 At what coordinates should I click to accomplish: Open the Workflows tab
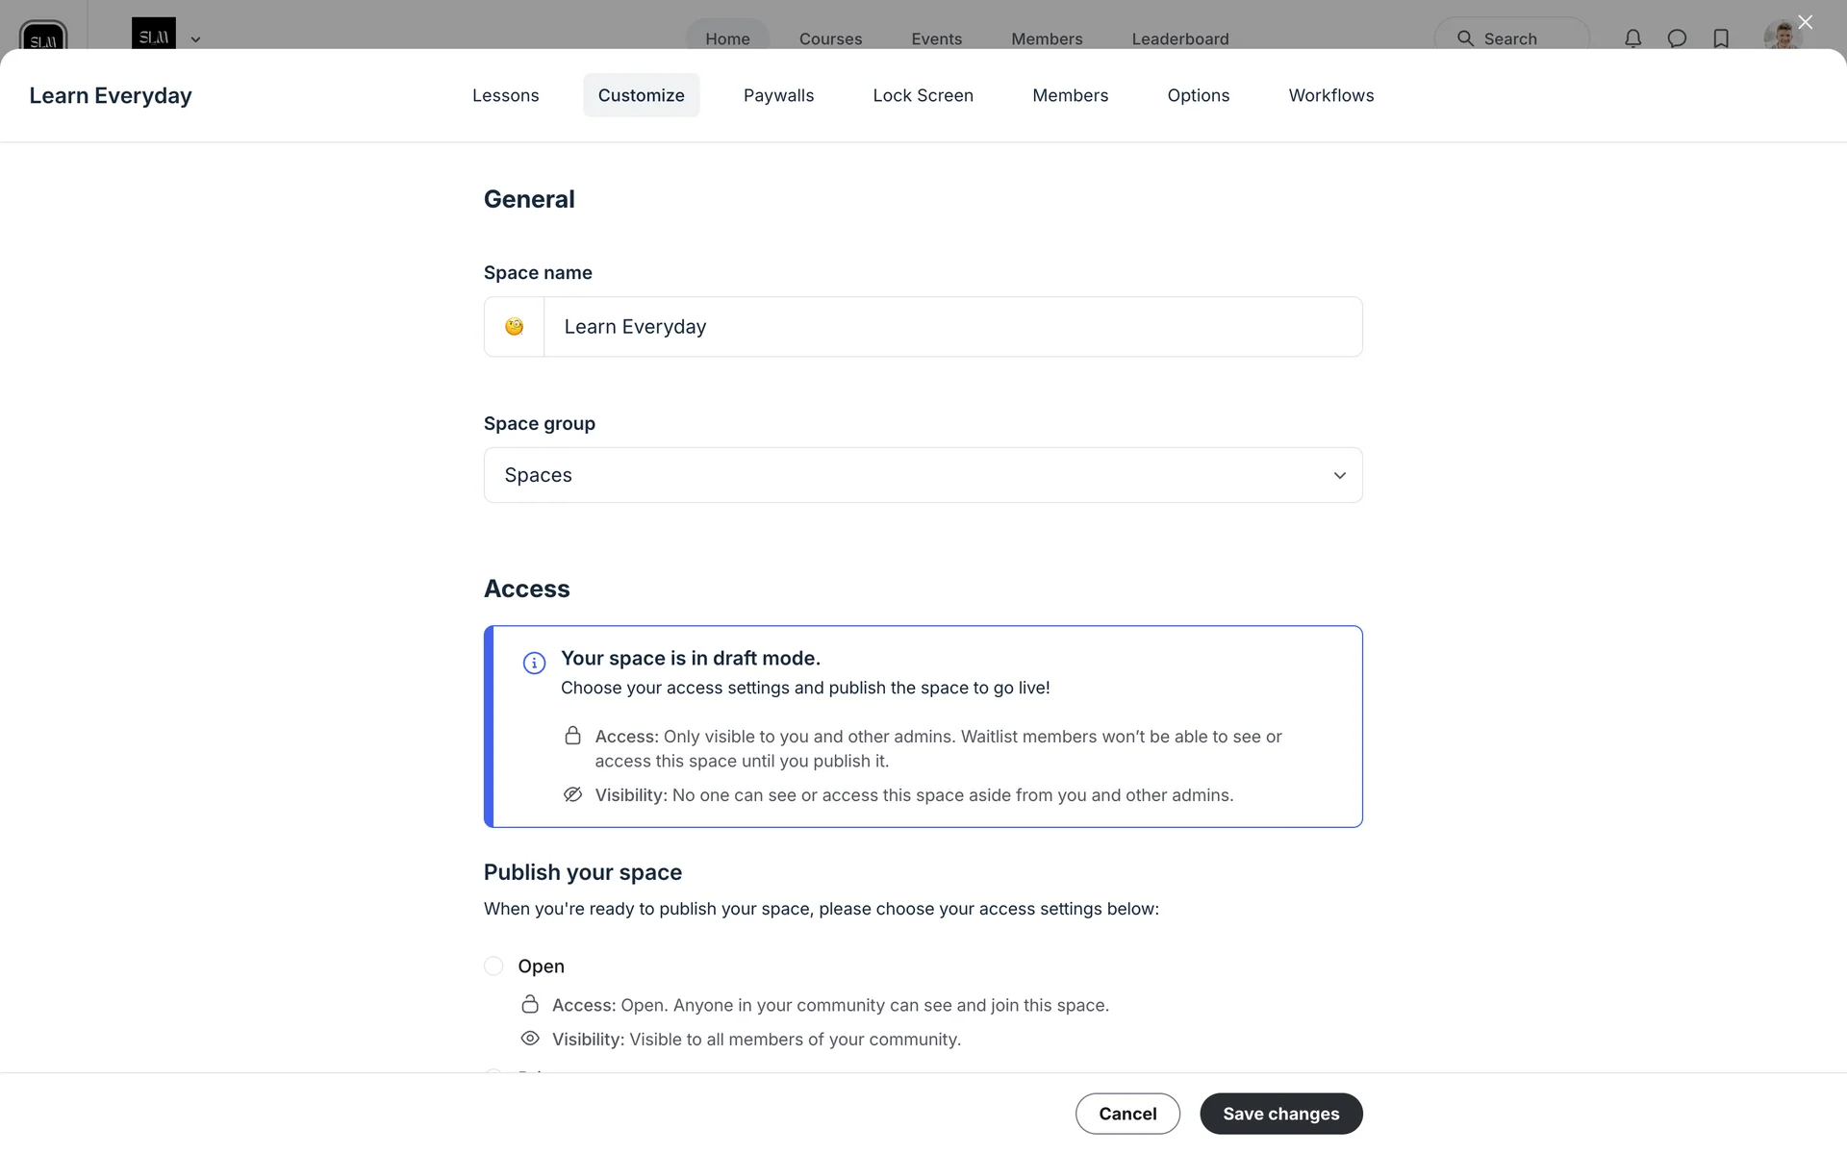[x=1330, y=95]
